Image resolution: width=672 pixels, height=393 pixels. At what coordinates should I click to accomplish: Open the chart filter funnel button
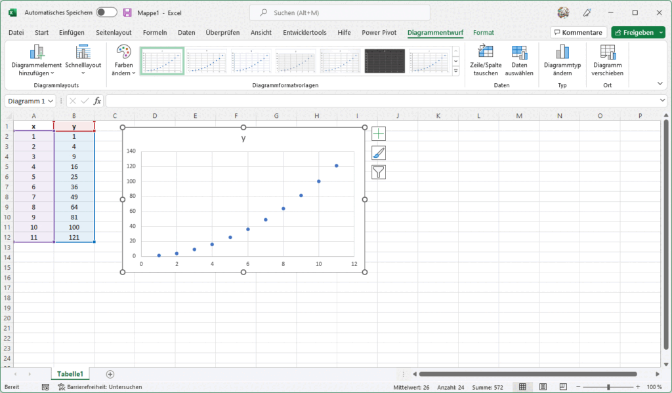(x=379, y=172)
